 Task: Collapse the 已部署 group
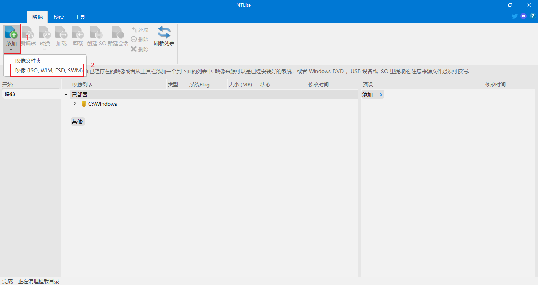click(66, 95)
